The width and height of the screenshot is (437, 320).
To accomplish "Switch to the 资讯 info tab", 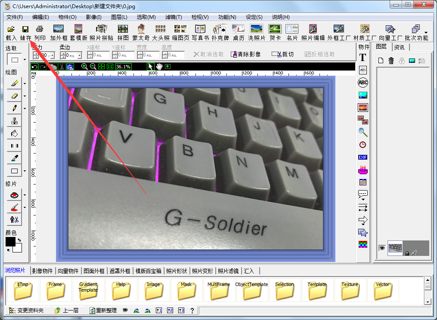I will click(400, 47).
